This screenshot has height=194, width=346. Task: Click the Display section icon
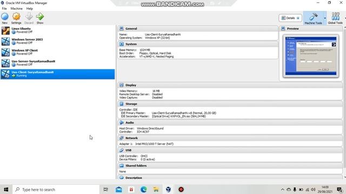coord(121,85)
